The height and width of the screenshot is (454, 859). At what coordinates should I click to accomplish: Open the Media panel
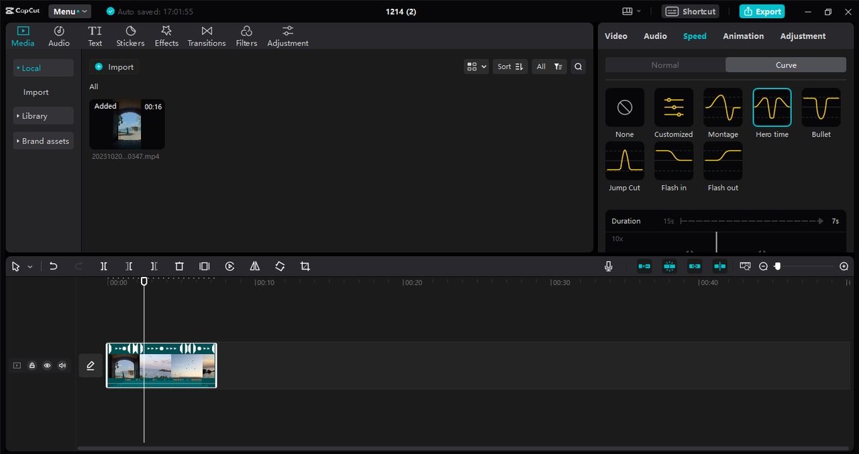point(23,36)
